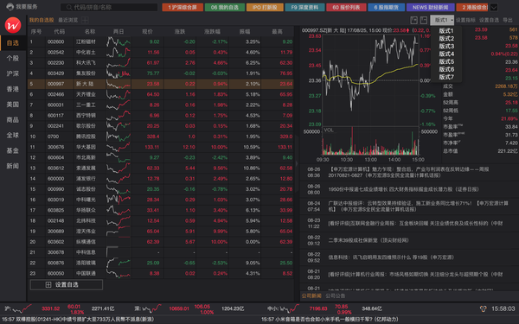Click the 1 沪深综合屏 shortcut button
The width and height of the screenshot is (519, 324).
pyautogui.click(x=183, y=7)
